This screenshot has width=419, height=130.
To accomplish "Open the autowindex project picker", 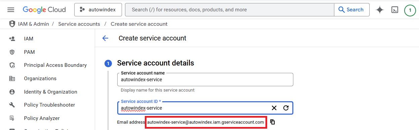I will (x=98, y=10).
